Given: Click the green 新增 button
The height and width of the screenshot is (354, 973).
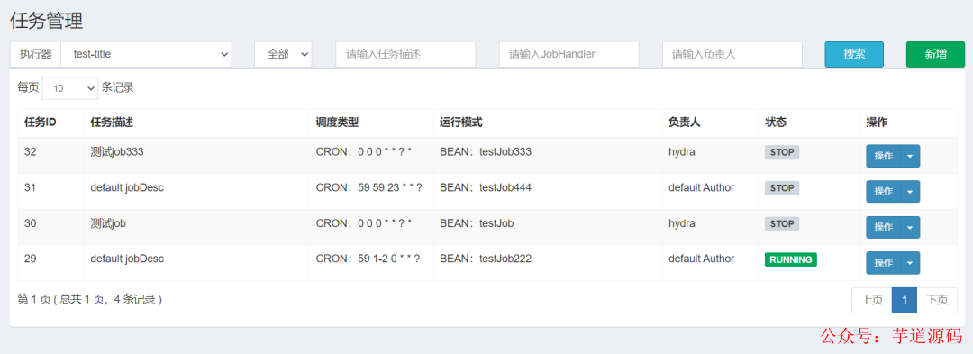Looking at the screenshot, I should pos(935,55).
